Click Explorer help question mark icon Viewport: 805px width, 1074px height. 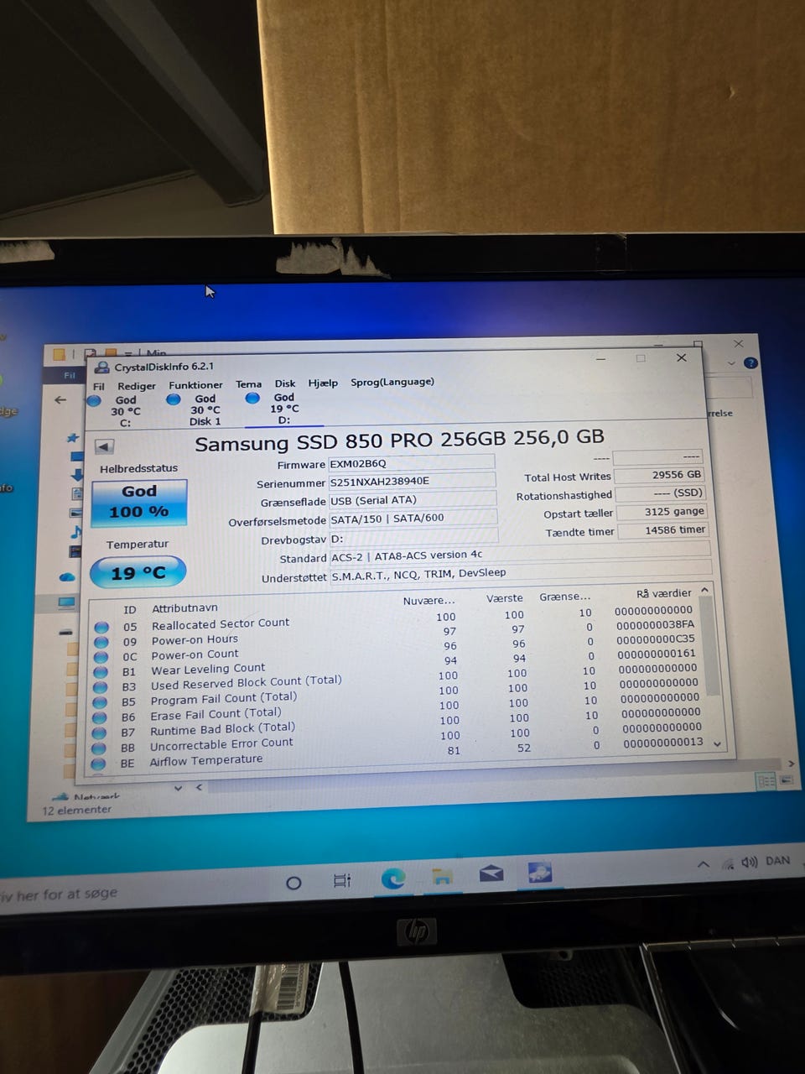pyautogui.click(x=750, y=363)
